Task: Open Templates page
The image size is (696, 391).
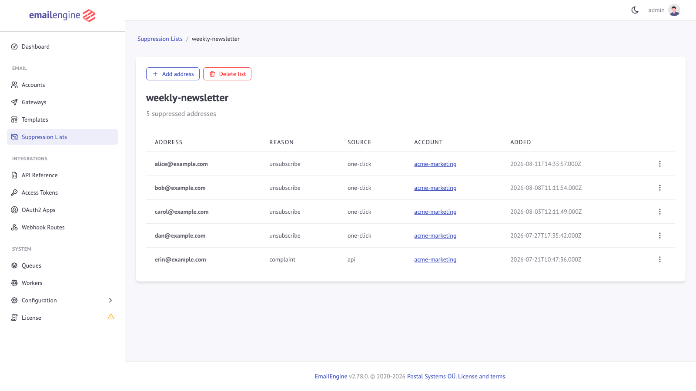Action: [x=62, y=119]
